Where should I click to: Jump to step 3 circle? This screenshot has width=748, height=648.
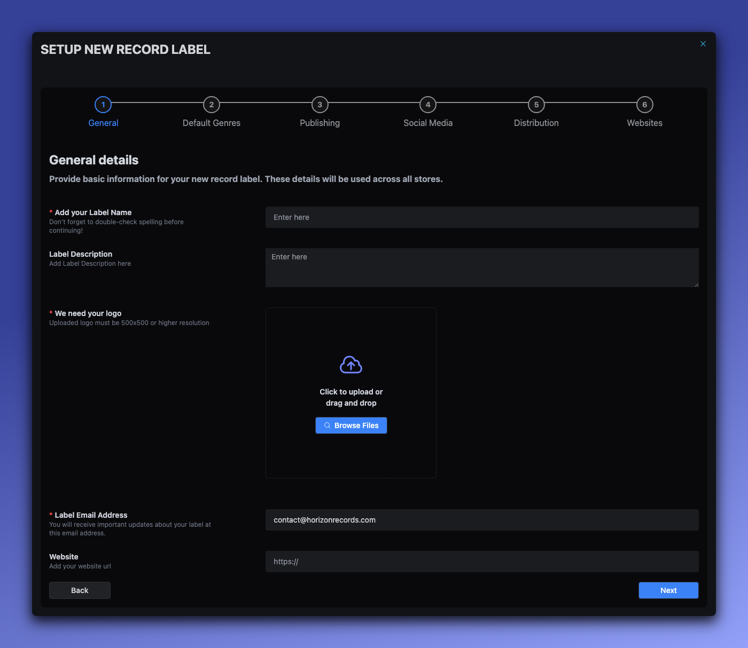click(320, 105)
